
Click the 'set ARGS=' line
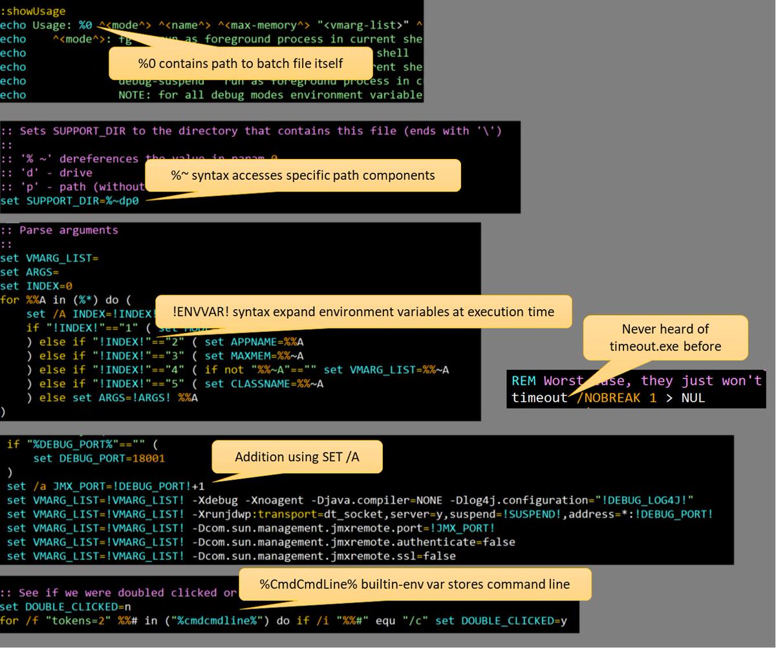click(x=29, y=272)
